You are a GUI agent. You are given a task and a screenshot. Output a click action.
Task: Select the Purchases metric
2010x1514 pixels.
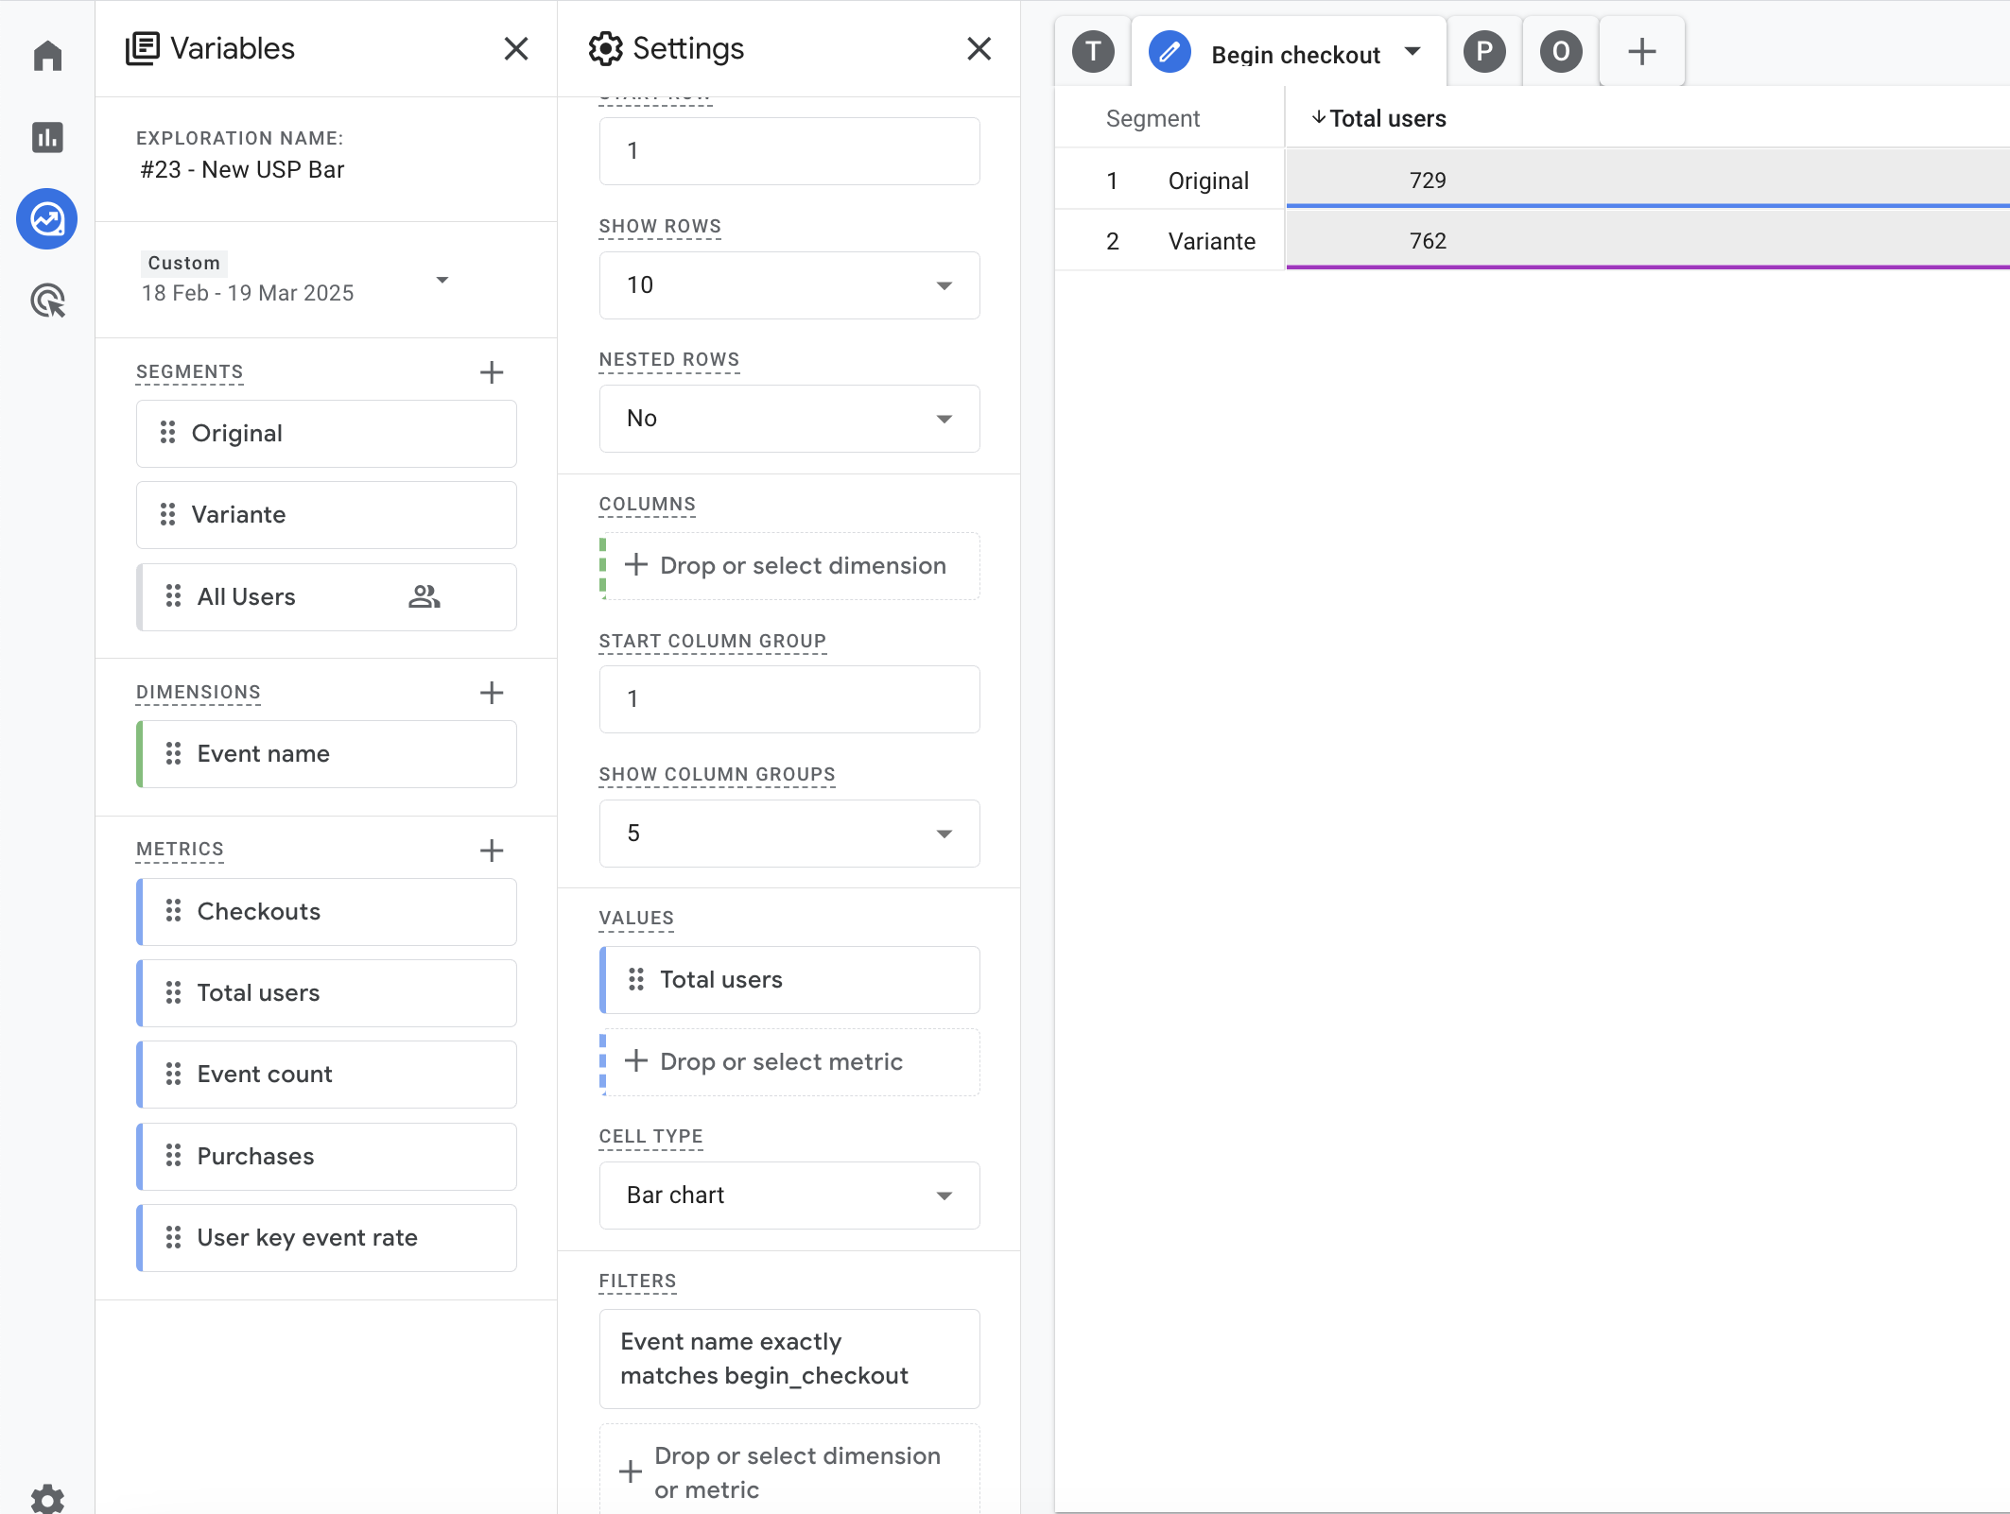coord(326,1157)
